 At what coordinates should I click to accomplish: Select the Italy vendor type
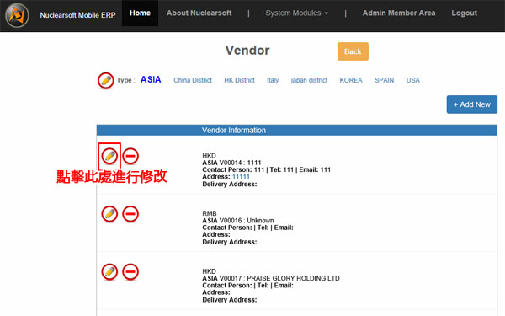coord(273,80)
